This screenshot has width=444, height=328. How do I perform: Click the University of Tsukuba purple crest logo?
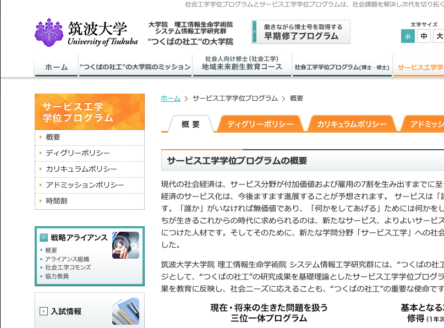(x=49, y=32)
